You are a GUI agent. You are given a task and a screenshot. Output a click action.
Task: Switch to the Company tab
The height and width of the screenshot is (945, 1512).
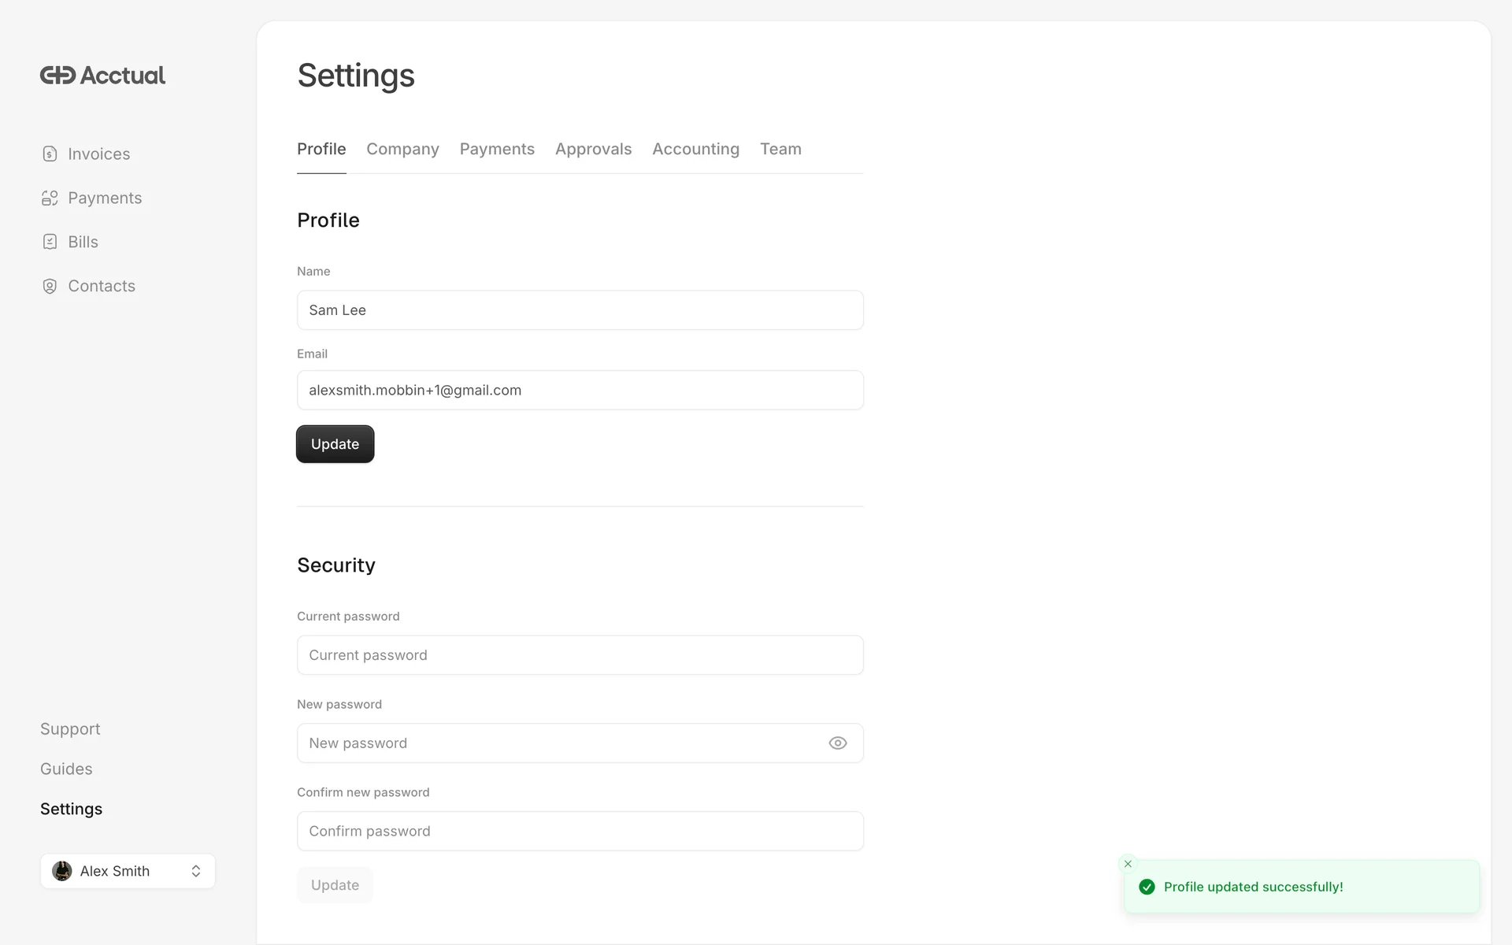click(402, 150)
